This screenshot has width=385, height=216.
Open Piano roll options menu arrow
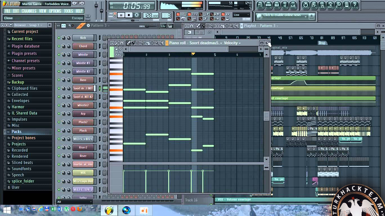point(112,43)
